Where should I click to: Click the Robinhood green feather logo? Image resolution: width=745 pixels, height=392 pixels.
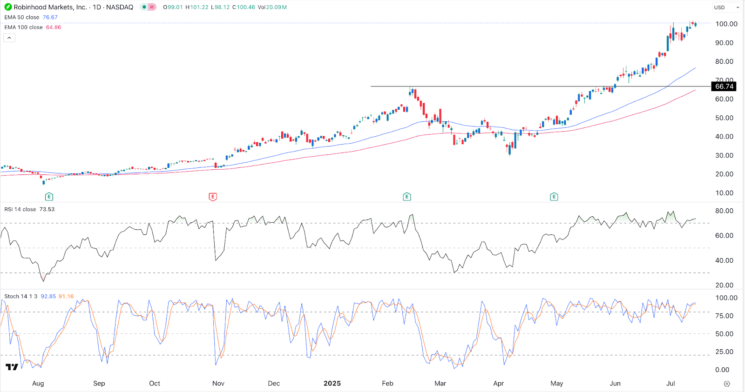(8, 7)
